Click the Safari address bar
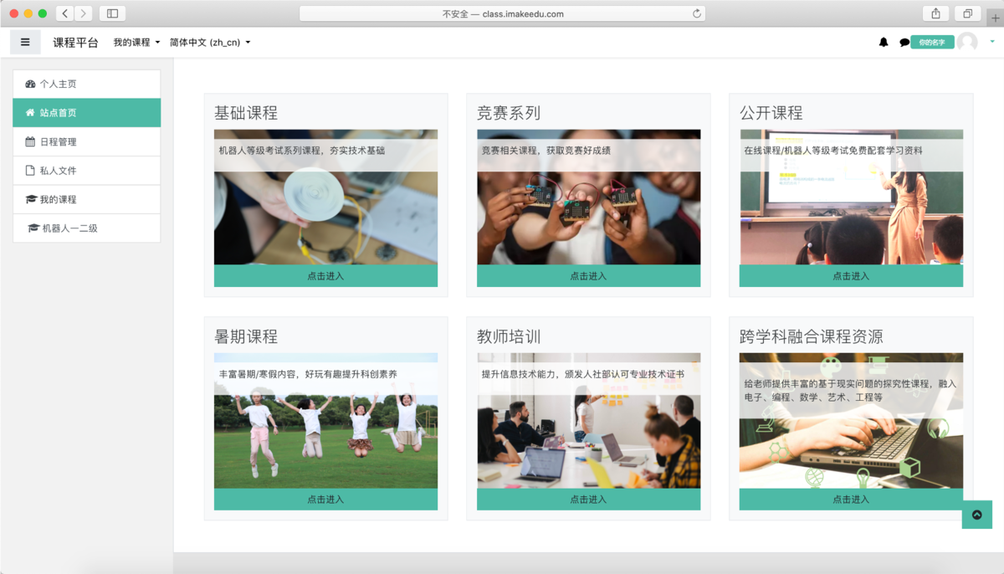 (502, 13)
